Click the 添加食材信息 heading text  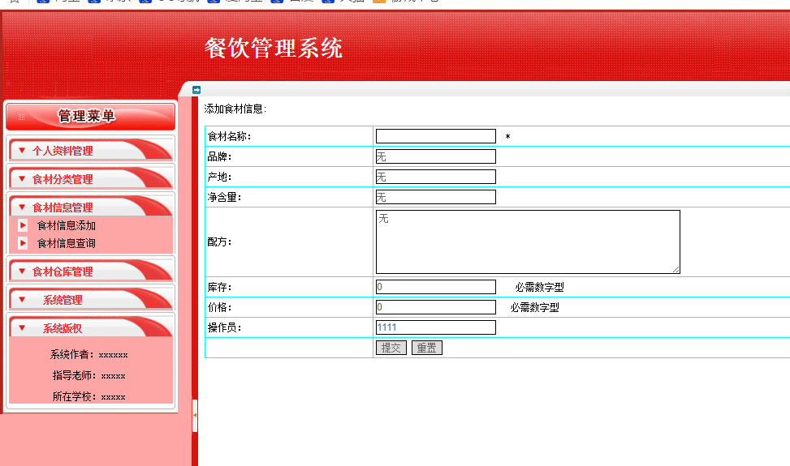pyautogui.click(x=235, y=109)
